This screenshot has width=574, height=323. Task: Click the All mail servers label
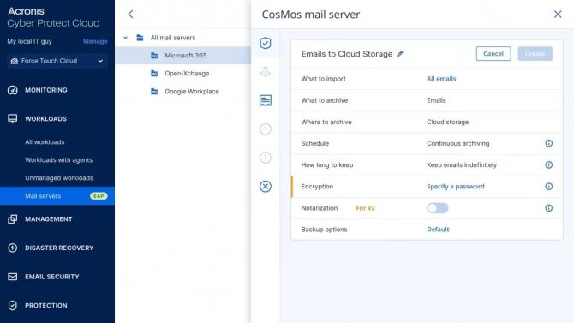[173, 38]
